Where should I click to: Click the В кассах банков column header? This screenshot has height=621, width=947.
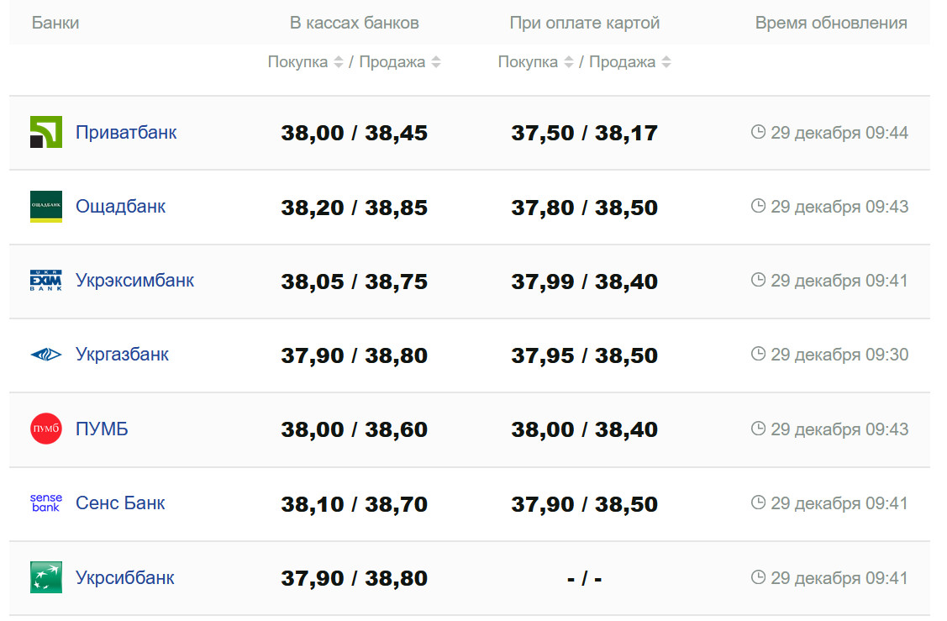coord(354,23)
